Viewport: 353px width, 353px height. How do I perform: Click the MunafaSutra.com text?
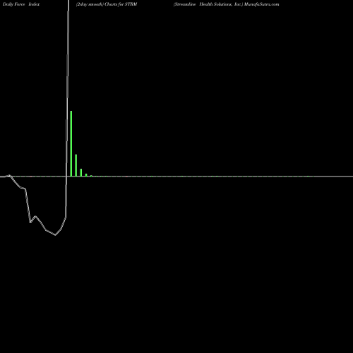click(x=262, y=4)
